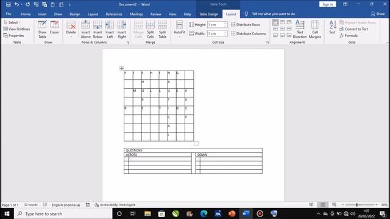
Task: Click the Undo arrow icon
Action: click(16, 4)
